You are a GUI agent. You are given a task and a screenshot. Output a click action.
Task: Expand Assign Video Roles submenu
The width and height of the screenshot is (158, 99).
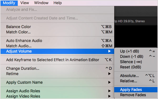[57, 96]
